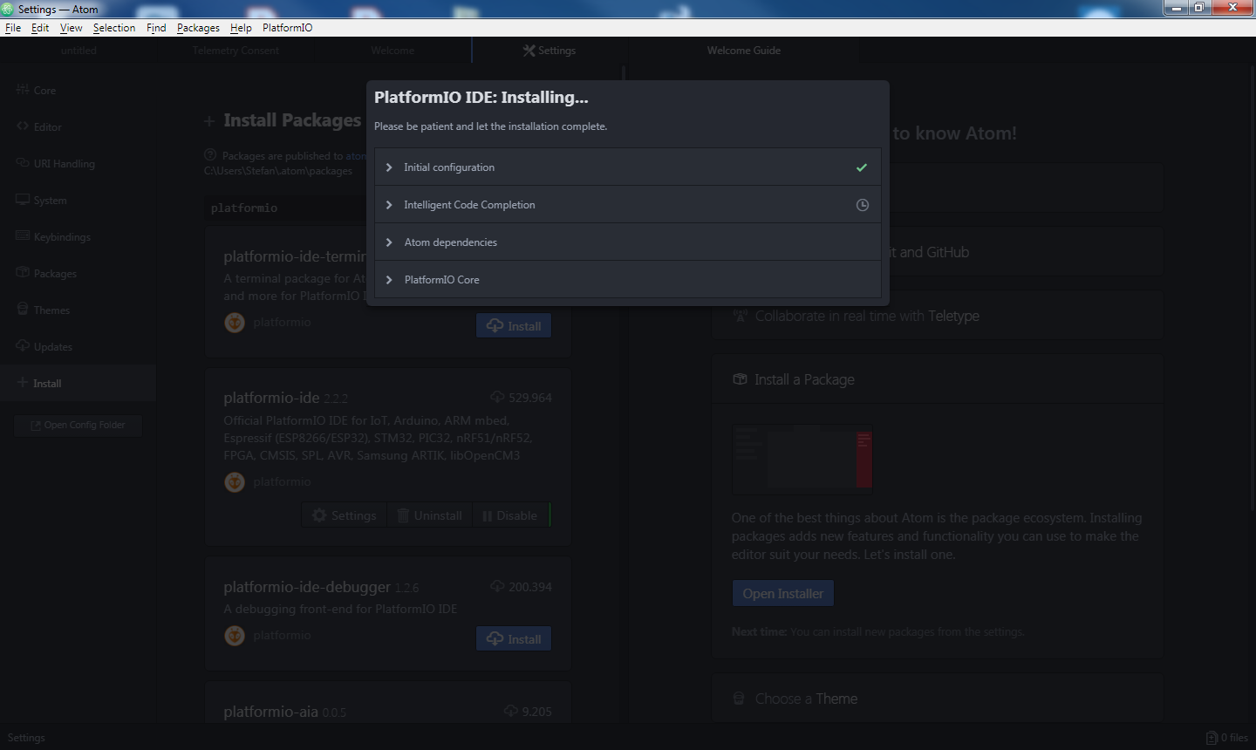This screenshot has width=1256, height=750.
Task: Open the File menu
Action: point(13,28)
